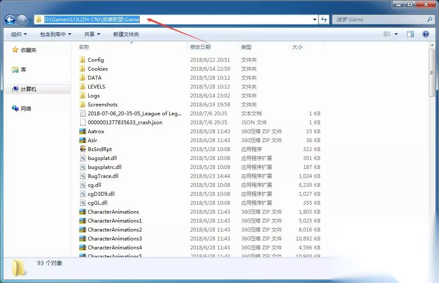Sort by the 名称 column header
439x283 pixels.
click(84, 47)
